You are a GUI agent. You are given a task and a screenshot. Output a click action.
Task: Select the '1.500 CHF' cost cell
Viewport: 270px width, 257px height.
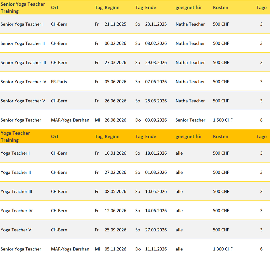223,120
